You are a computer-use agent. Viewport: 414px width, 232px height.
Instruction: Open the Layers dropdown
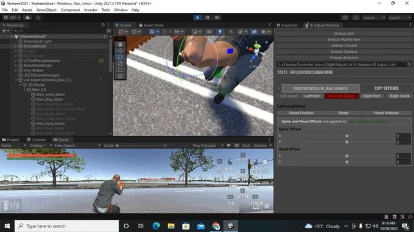(374, 17)
